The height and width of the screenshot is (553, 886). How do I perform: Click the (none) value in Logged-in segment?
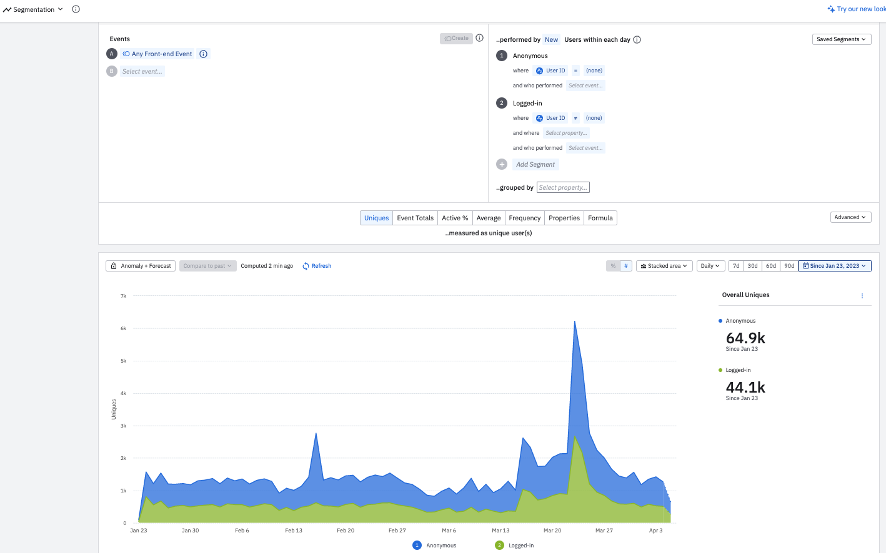tap(594, 118)
